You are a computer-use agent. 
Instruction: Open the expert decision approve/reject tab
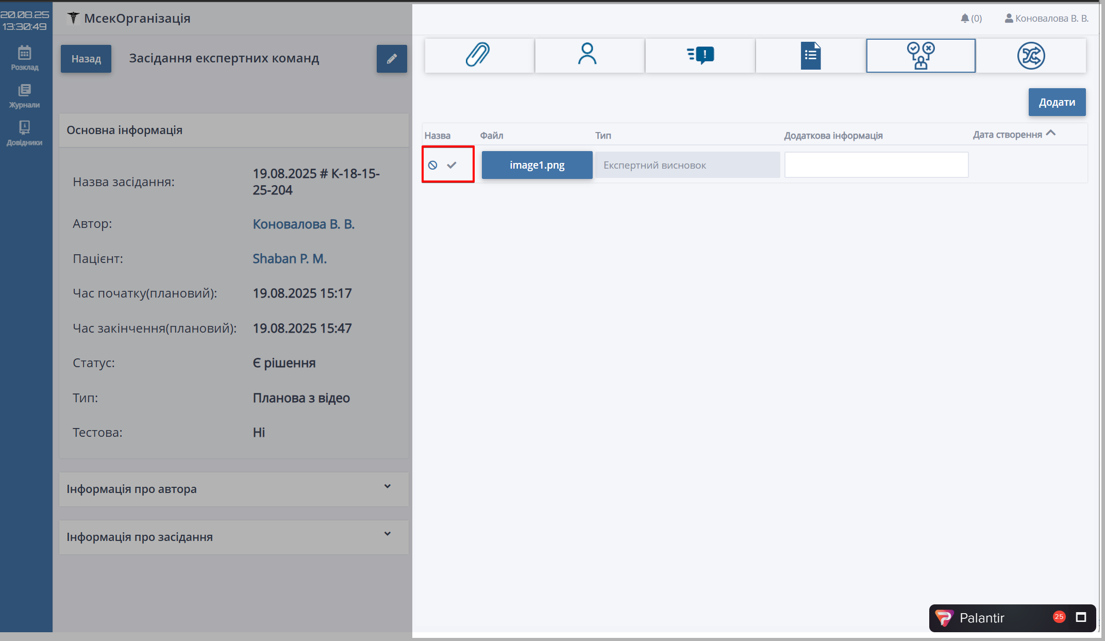(x=920, y=55)
